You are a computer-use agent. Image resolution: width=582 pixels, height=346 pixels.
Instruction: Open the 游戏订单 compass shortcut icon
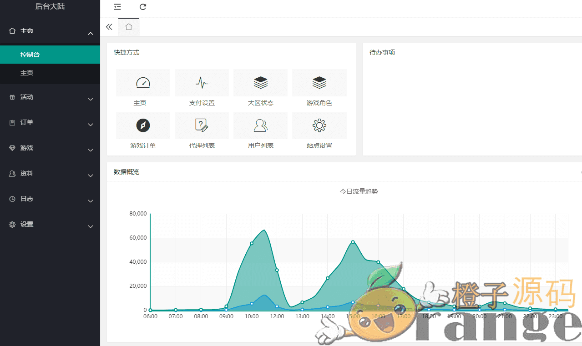(143, 125)
